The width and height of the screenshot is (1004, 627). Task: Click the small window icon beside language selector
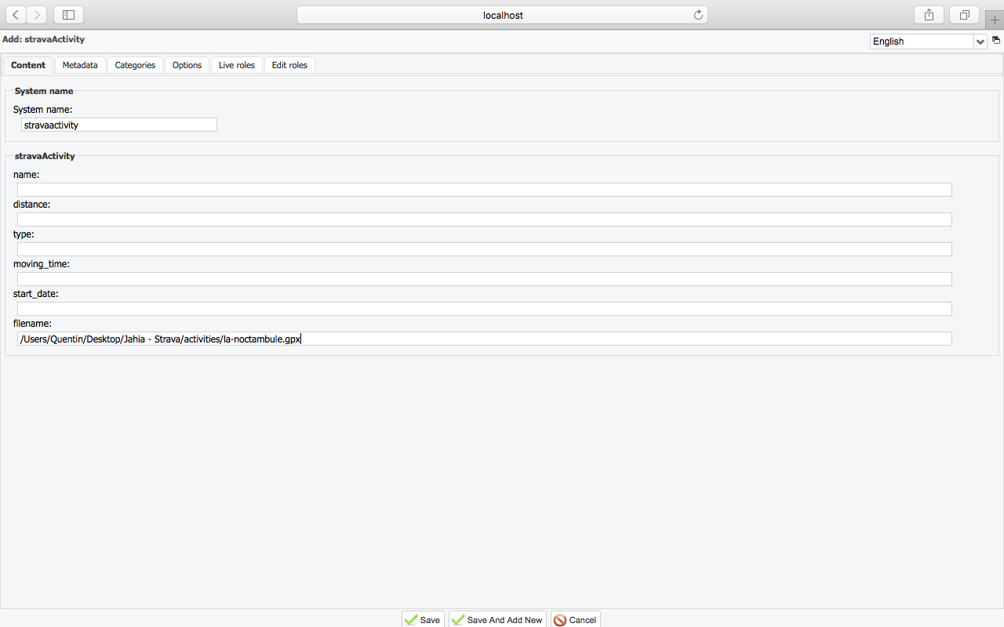click(996, 40)
